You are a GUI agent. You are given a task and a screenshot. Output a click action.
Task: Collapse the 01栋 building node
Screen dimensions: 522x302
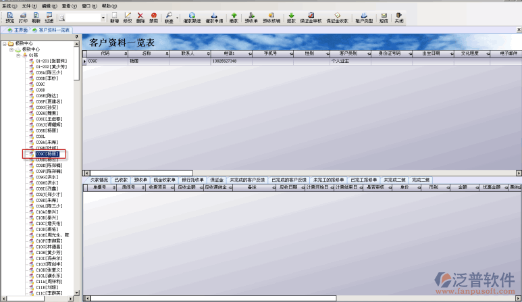(18, 55)
